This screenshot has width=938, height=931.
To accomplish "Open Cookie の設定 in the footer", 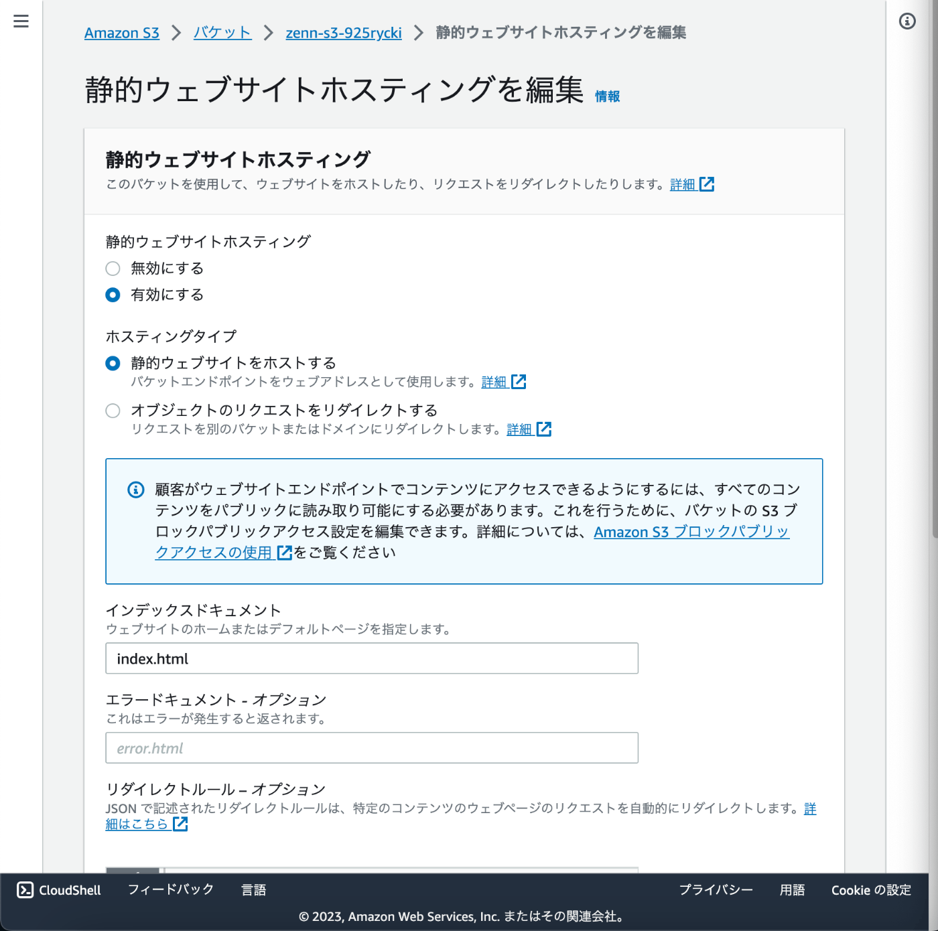I will click(x=872, y=889).
